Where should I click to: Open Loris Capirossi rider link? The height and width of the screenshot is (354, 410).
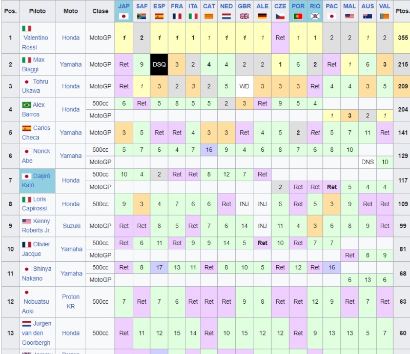[34, 204]
